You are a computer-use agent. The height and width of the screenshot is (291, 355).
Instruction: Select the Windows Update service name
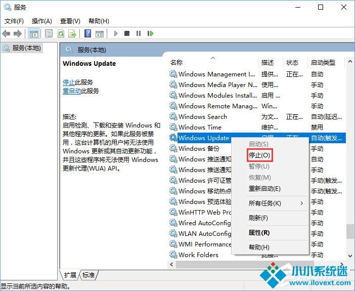pos(204,138)
